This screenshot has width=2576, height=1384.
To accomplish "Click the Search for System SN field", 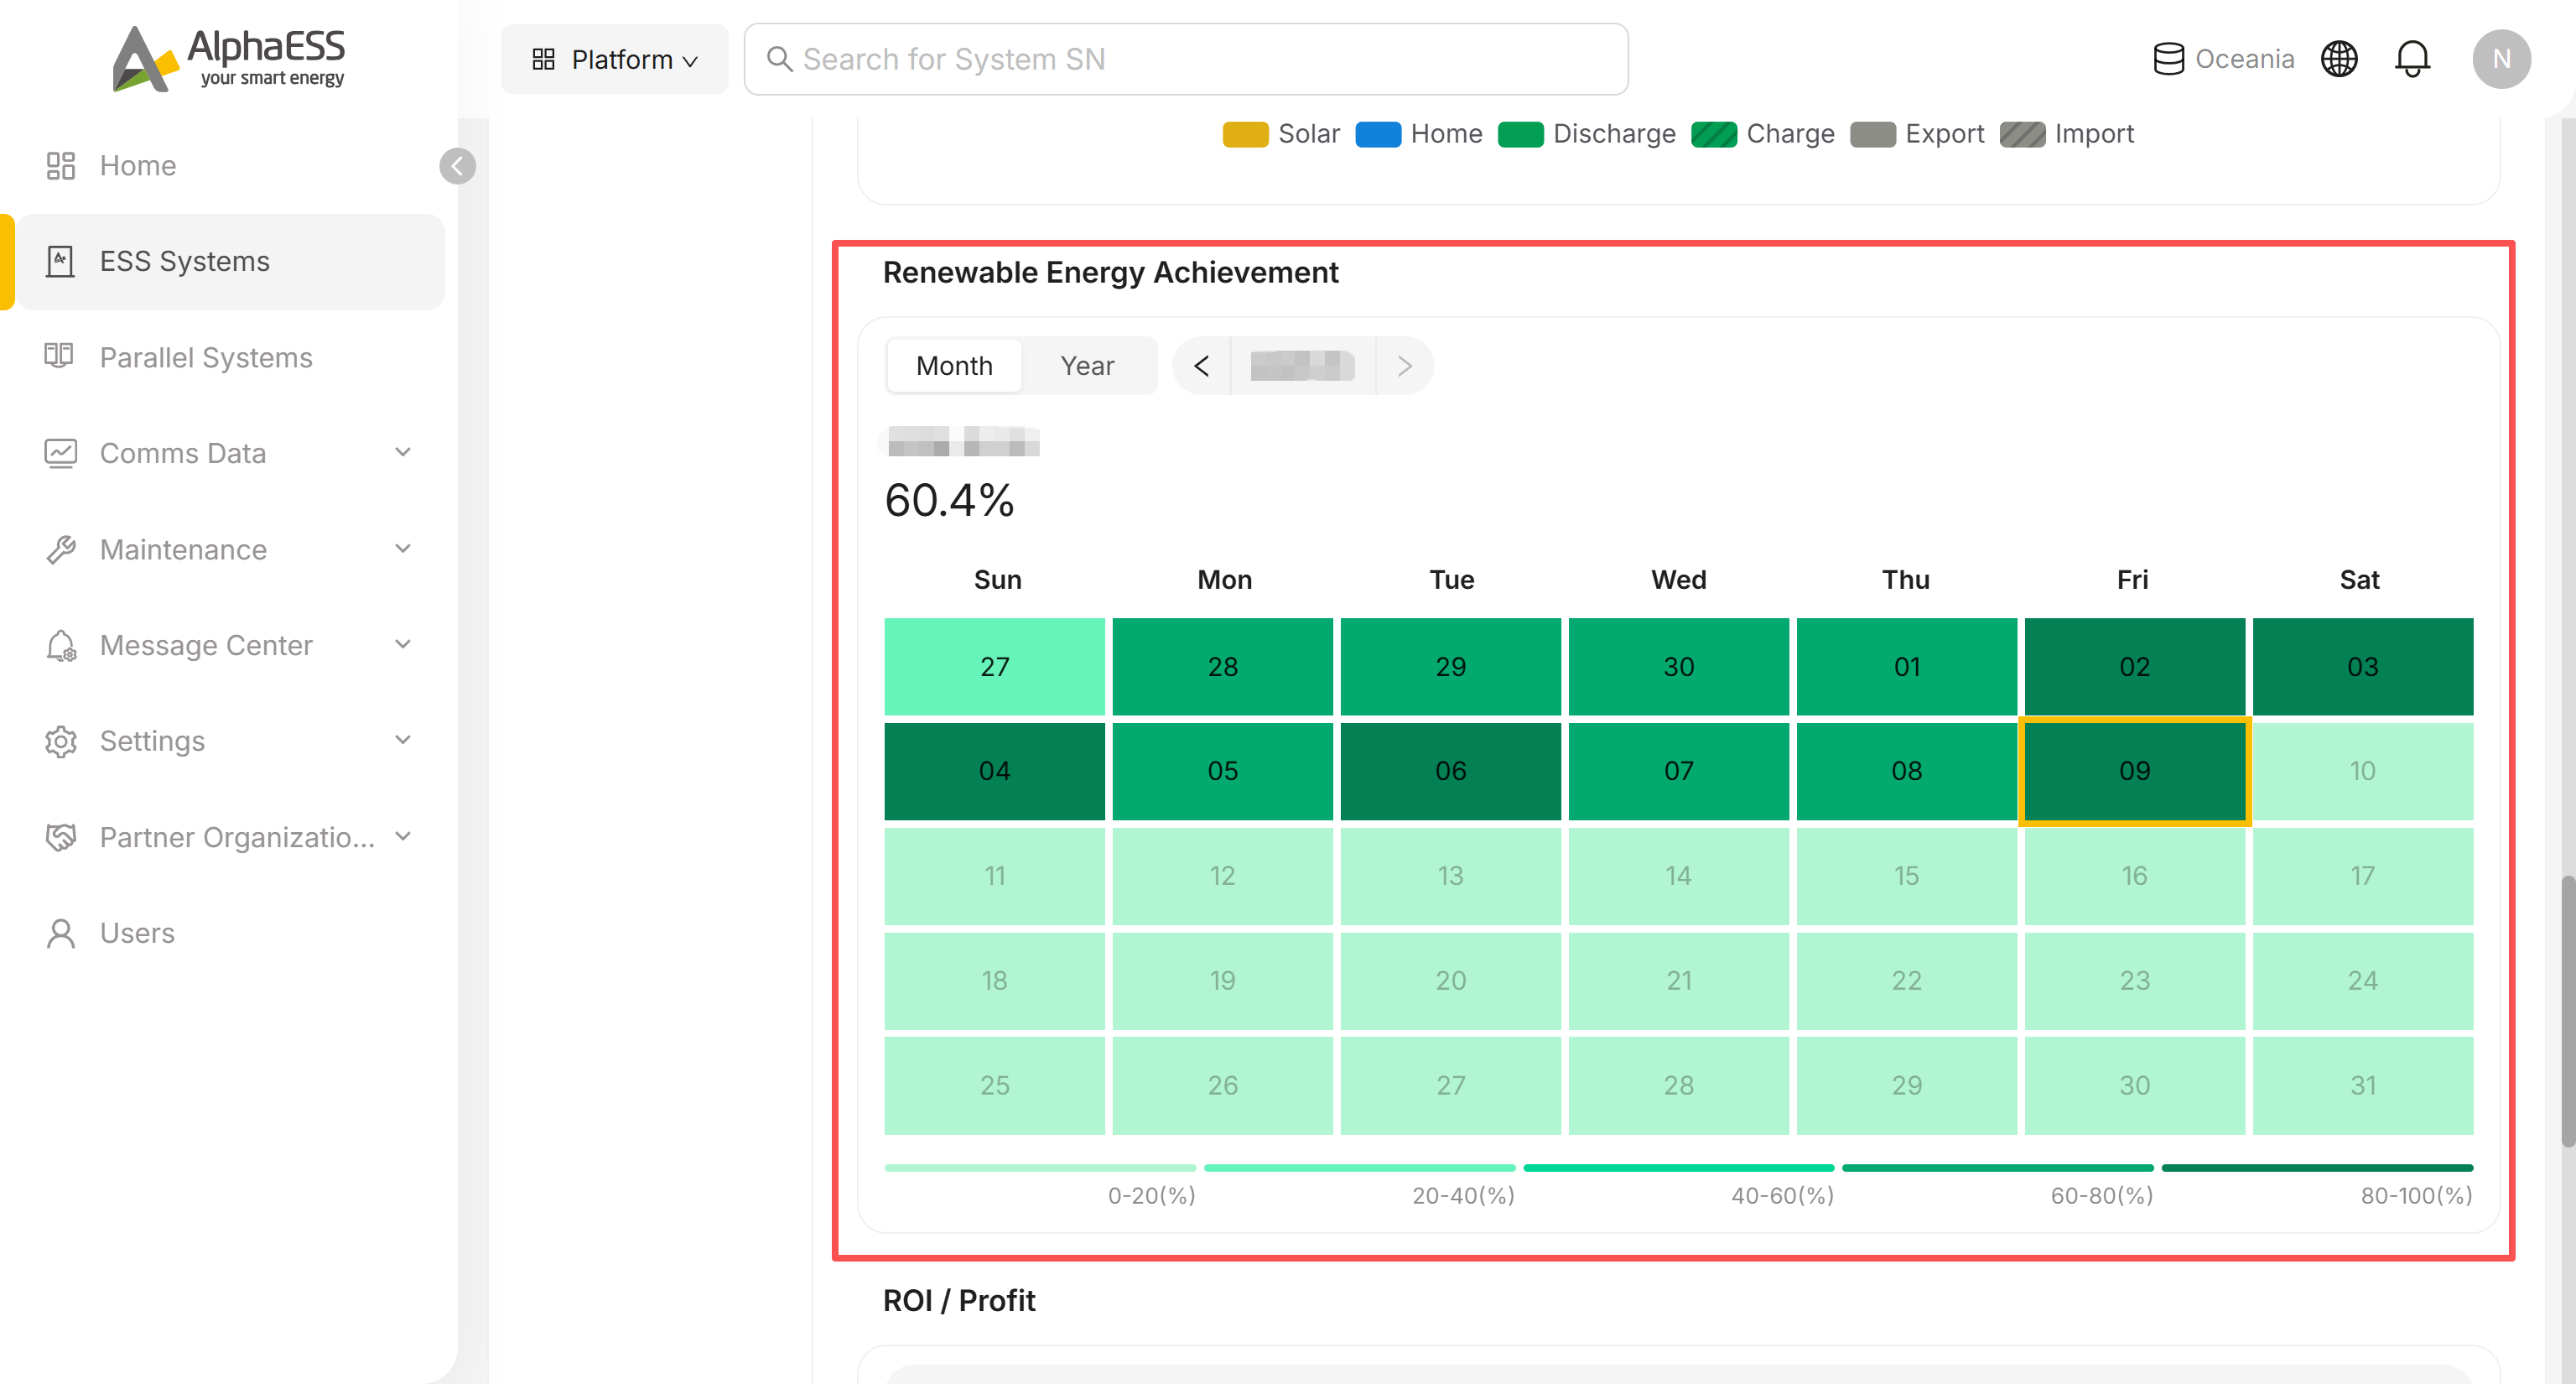I will pyautogui.click(x=1186, y=59).
